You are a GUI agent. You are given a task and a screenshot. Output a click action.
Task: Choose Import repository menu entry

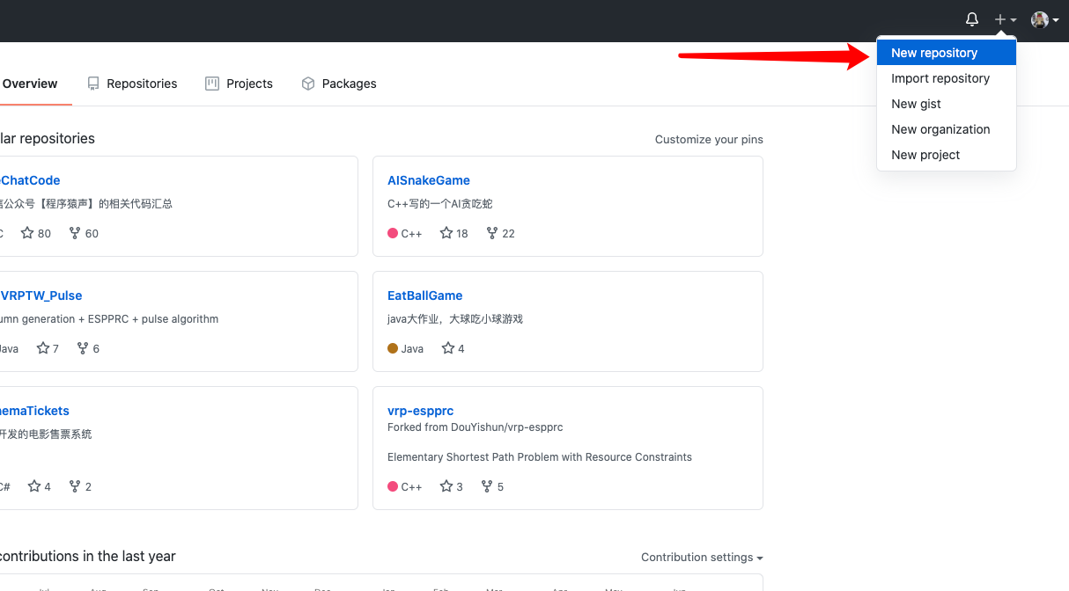tap(940, 78)
